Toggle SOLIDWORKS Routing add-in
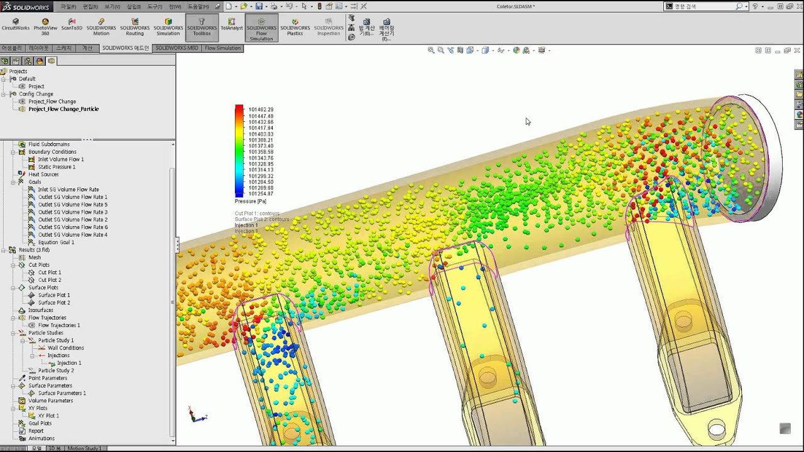This screenshot has height=452, width=804. [134, 26]
